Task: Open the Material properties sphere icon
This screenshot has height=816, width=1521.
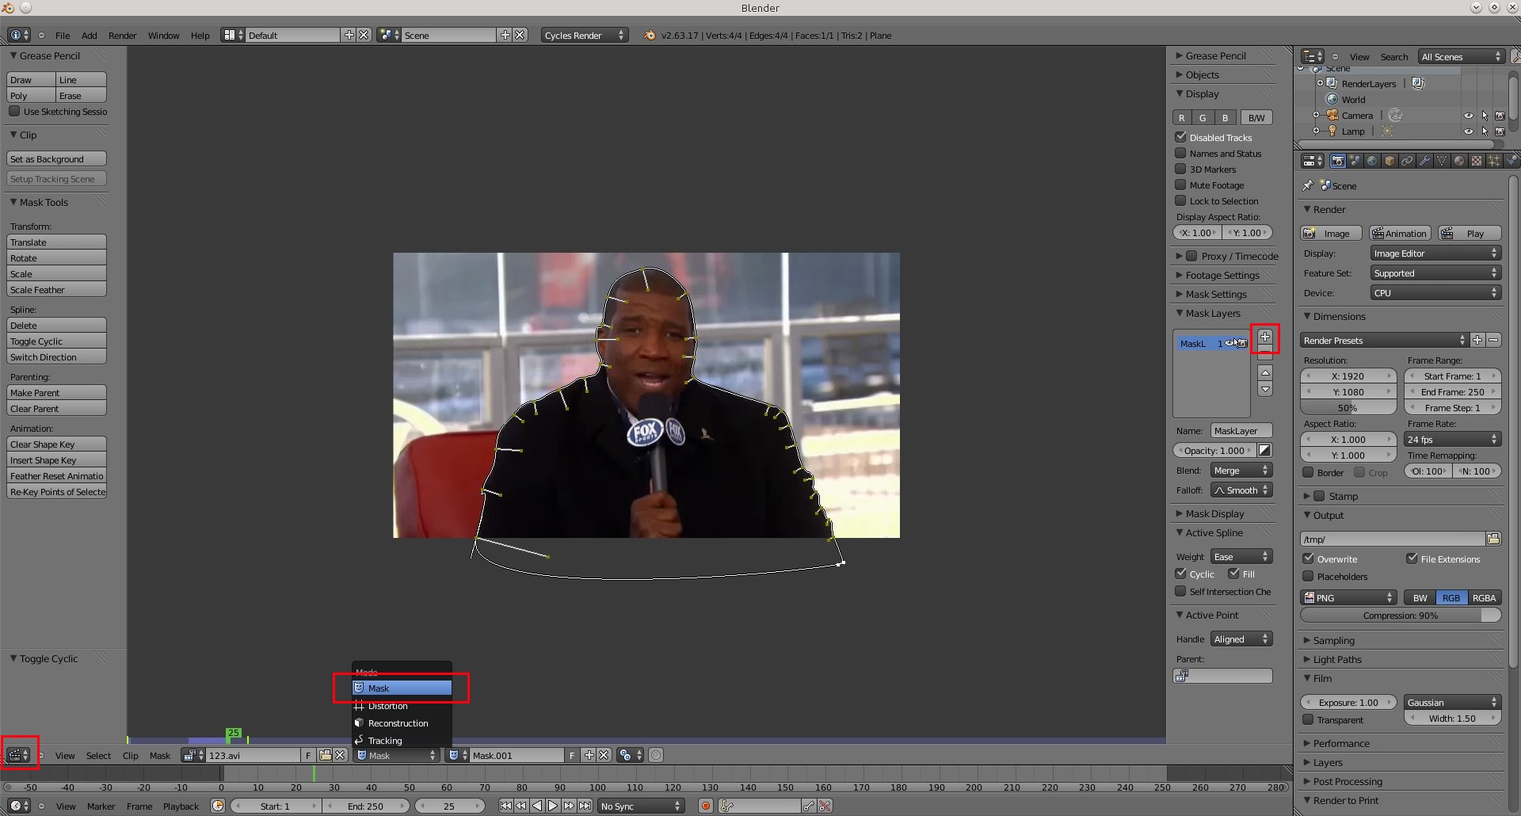Action: (1459, 161)
